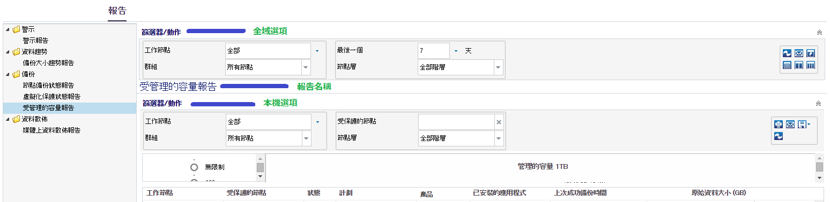Collapse the 資料趨勢 tree node triangle
The image size is (830, 202).
pyautogui.click(x=8, y=52)
